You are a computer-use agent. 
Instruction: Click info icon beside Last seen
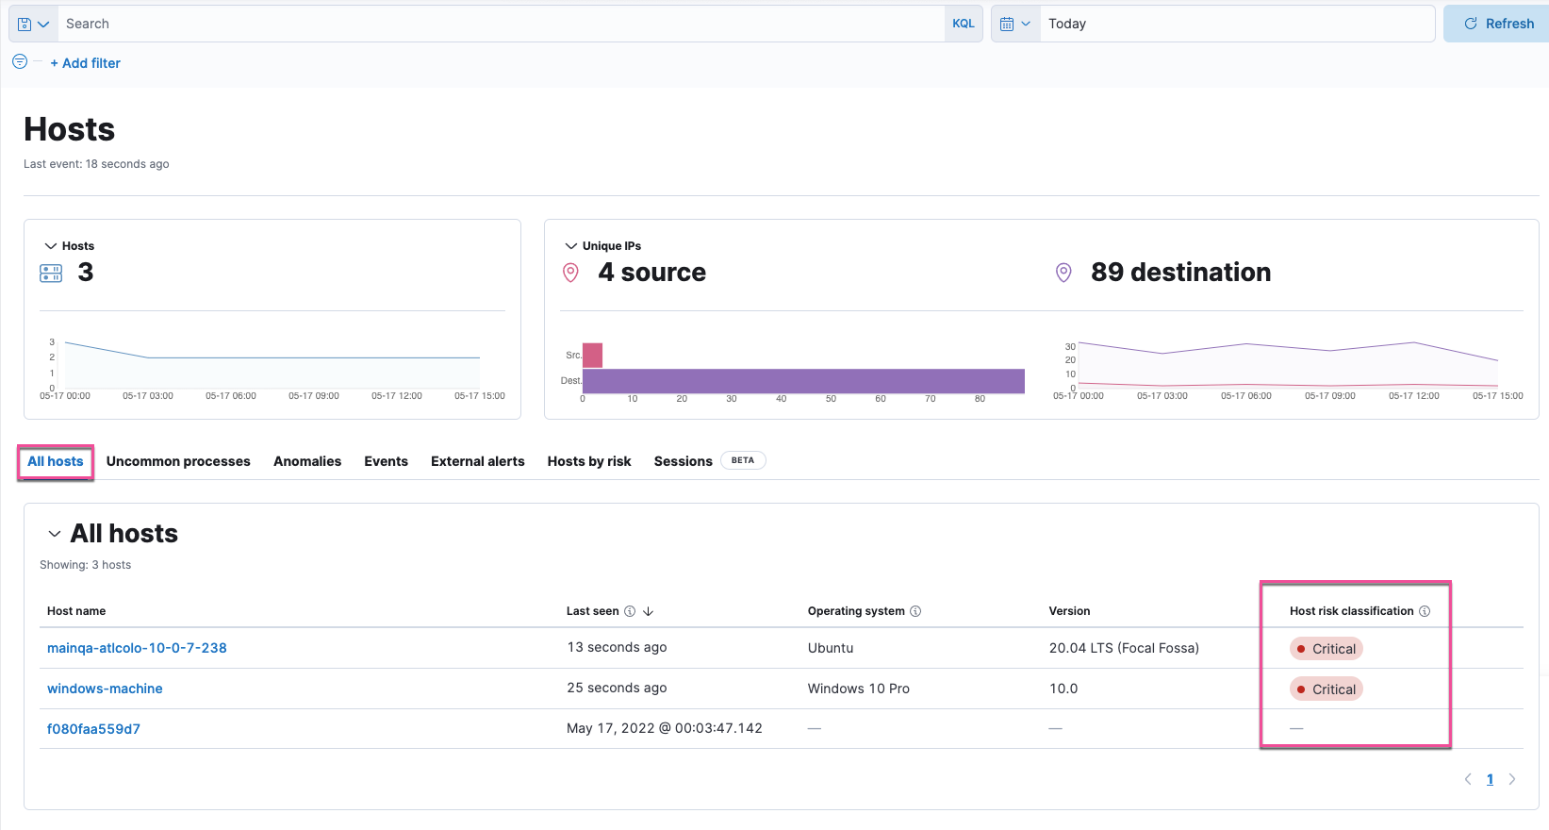point(630,611)
